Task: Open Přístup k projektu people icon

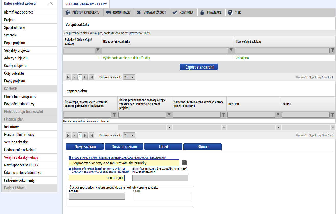Action: (68, 12)
